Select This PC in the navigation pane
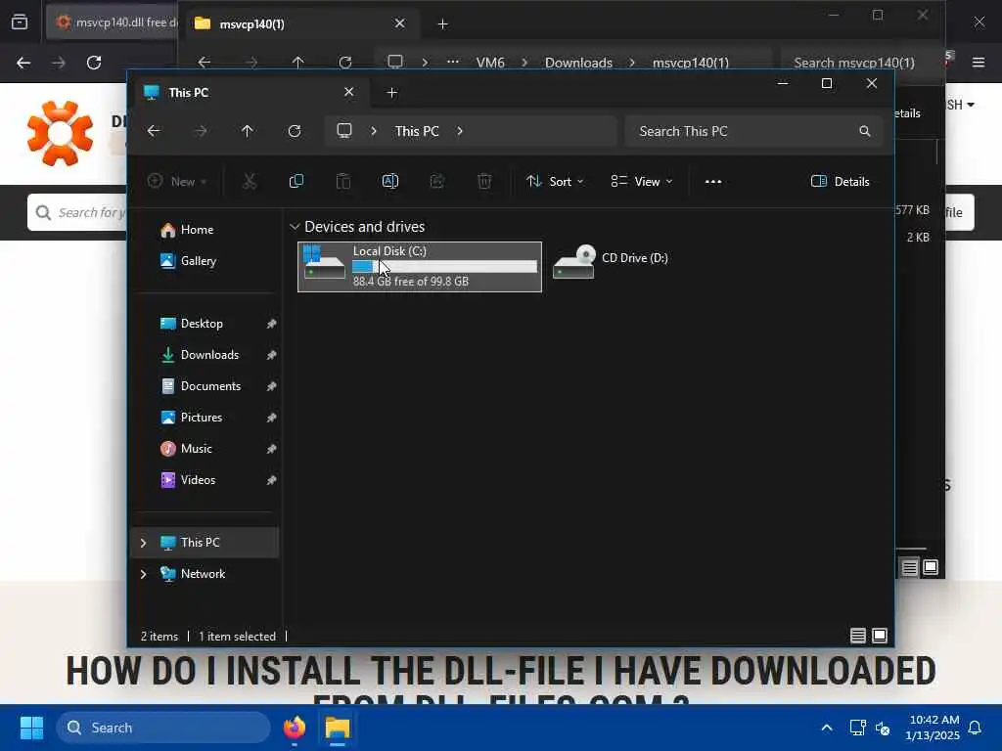Image resolution: width=1002 pixels, height=751 pixels. 204,542
